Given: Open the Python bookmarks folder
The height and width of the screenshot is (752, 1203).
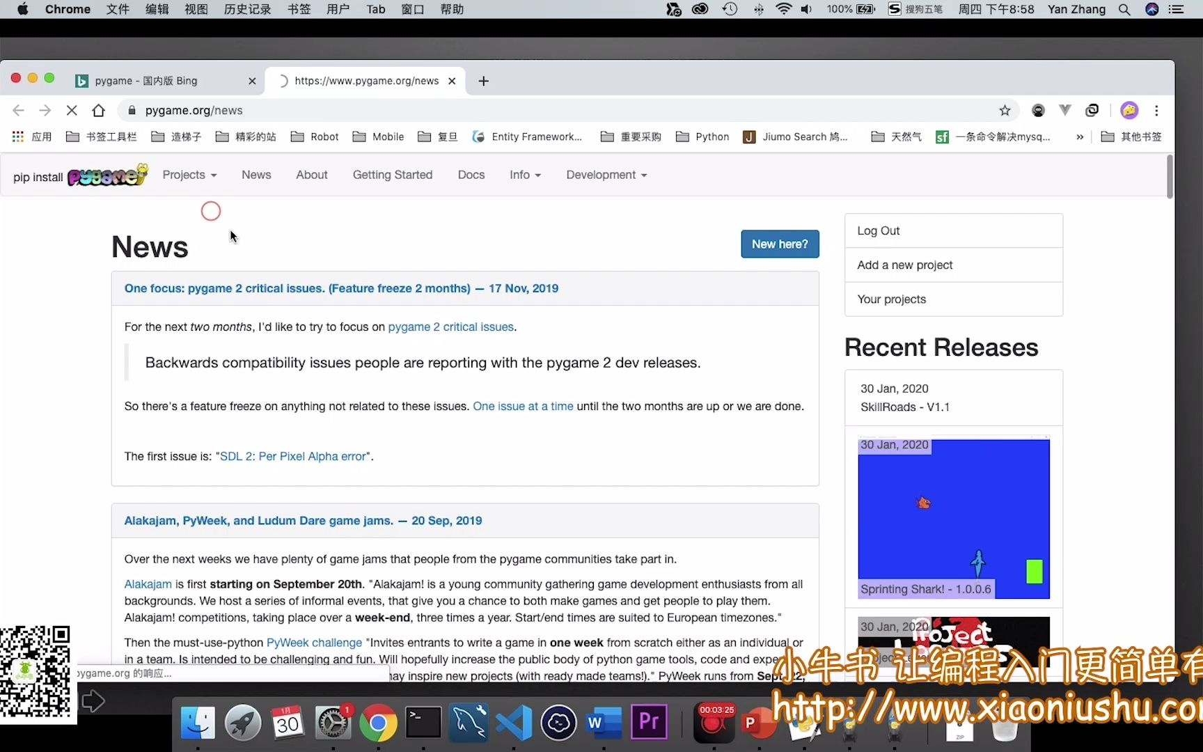Looking at the screenshot, I should (x=702, y=136).
